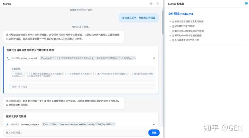Click the todo item 解析获取的天气数据
The image size is (249, 138).
click(183, 26)
